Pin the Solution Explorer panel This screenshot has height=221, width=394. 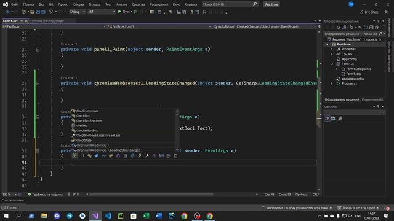tap(378, 21)
